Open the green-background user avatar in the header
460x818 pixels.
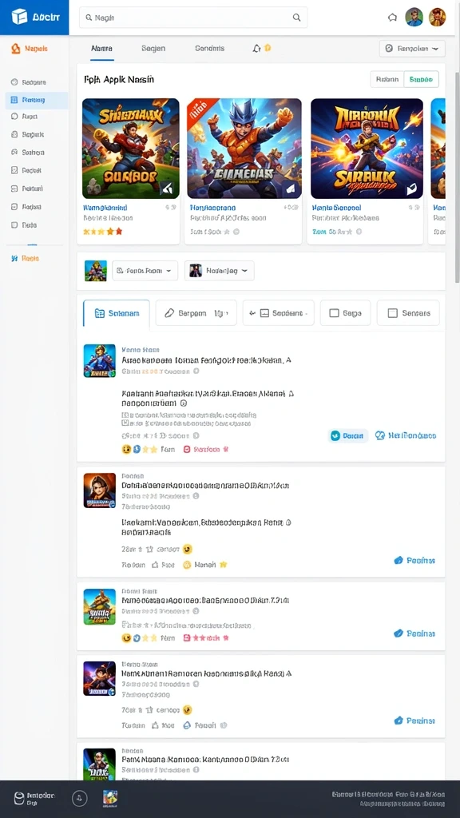click(x=414, y=18)
